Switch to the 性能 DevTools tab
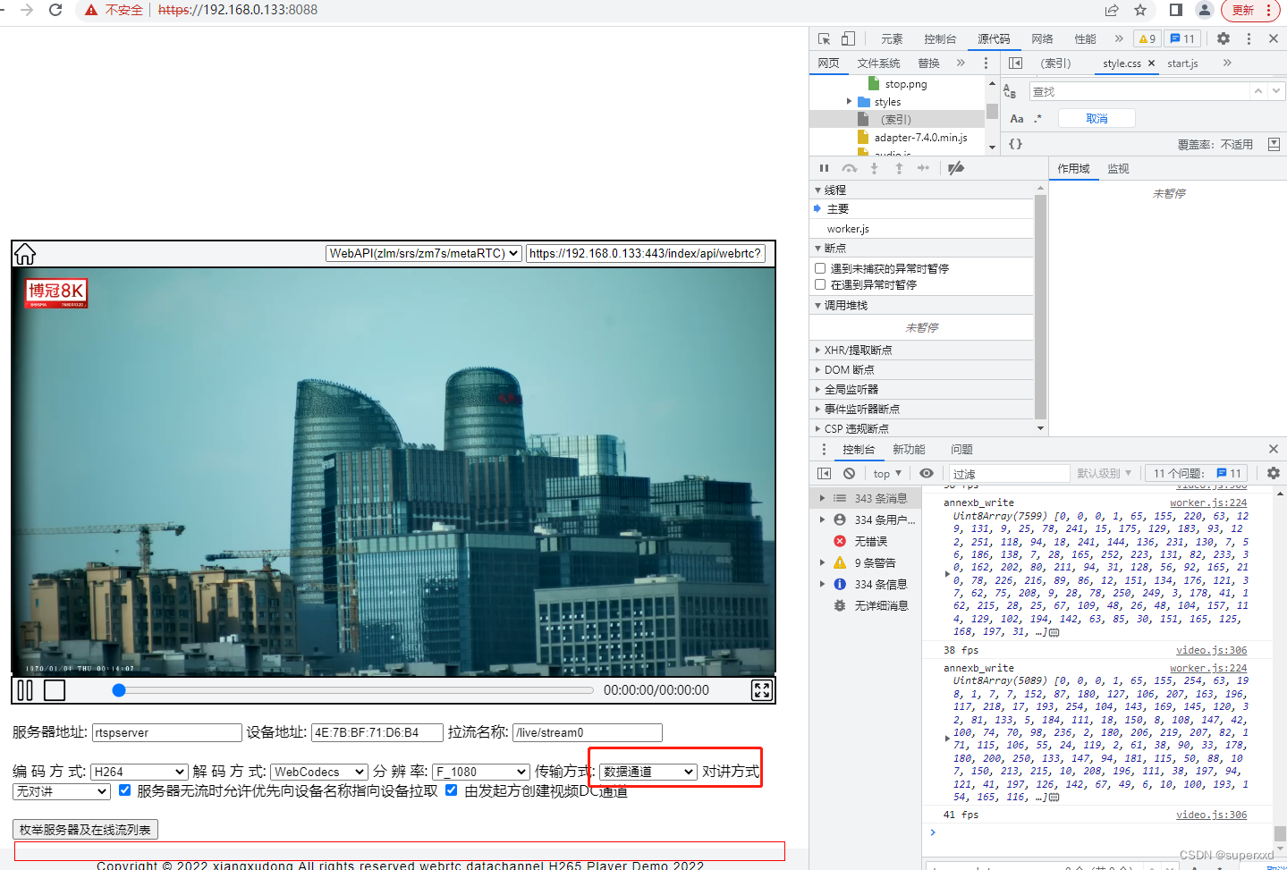Viewport: 1287px width, 870px height. (x=1085, y=38)
